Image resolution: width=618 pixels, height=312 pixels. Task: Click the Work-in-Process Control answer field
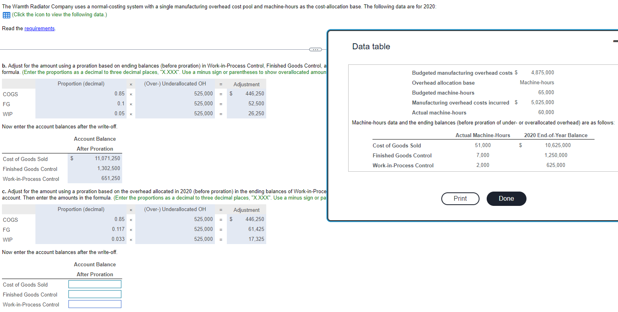(95, 304)
